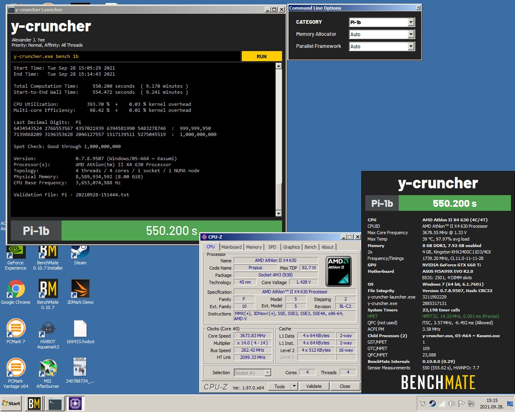
Task: Click the Core Voltage value 1.428 V
Action: (x=304, y=282)
